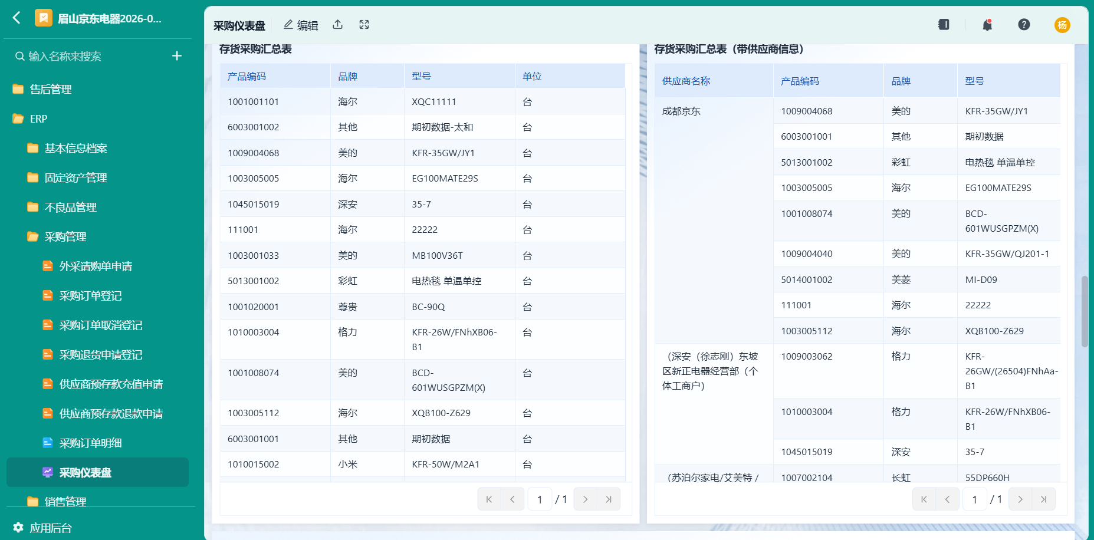The image size is (1094, 540).
Task: Open the notification bell
Action: point(987,25)
